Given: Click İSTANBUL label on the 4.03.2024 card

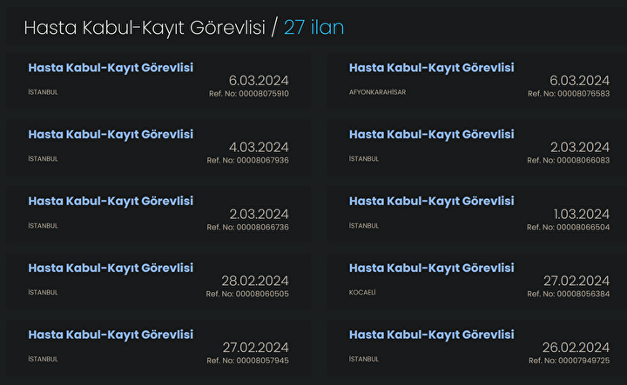Looking at the screenshot, I should (x=44, y=159).
